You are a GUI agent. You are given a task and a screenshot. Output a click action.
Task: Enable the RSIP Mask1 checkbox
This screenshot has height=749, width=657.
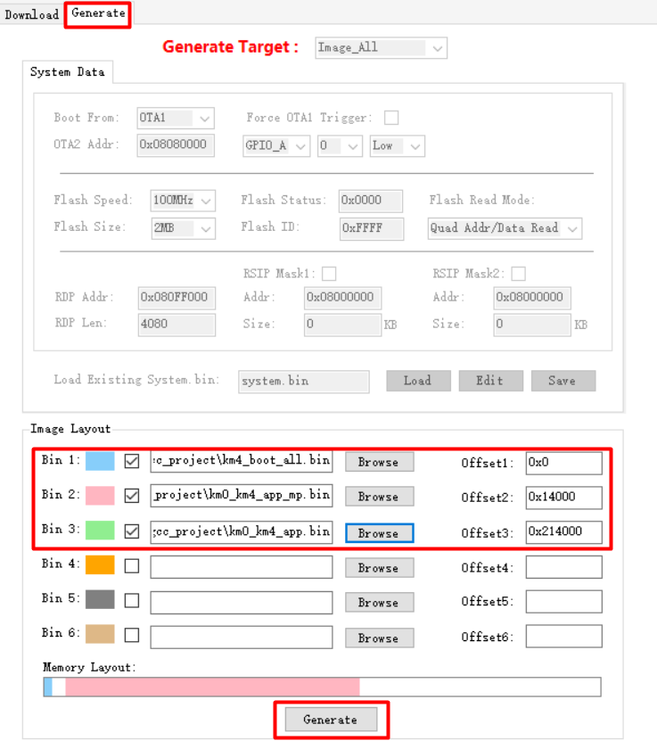click(x=329, y=274)
